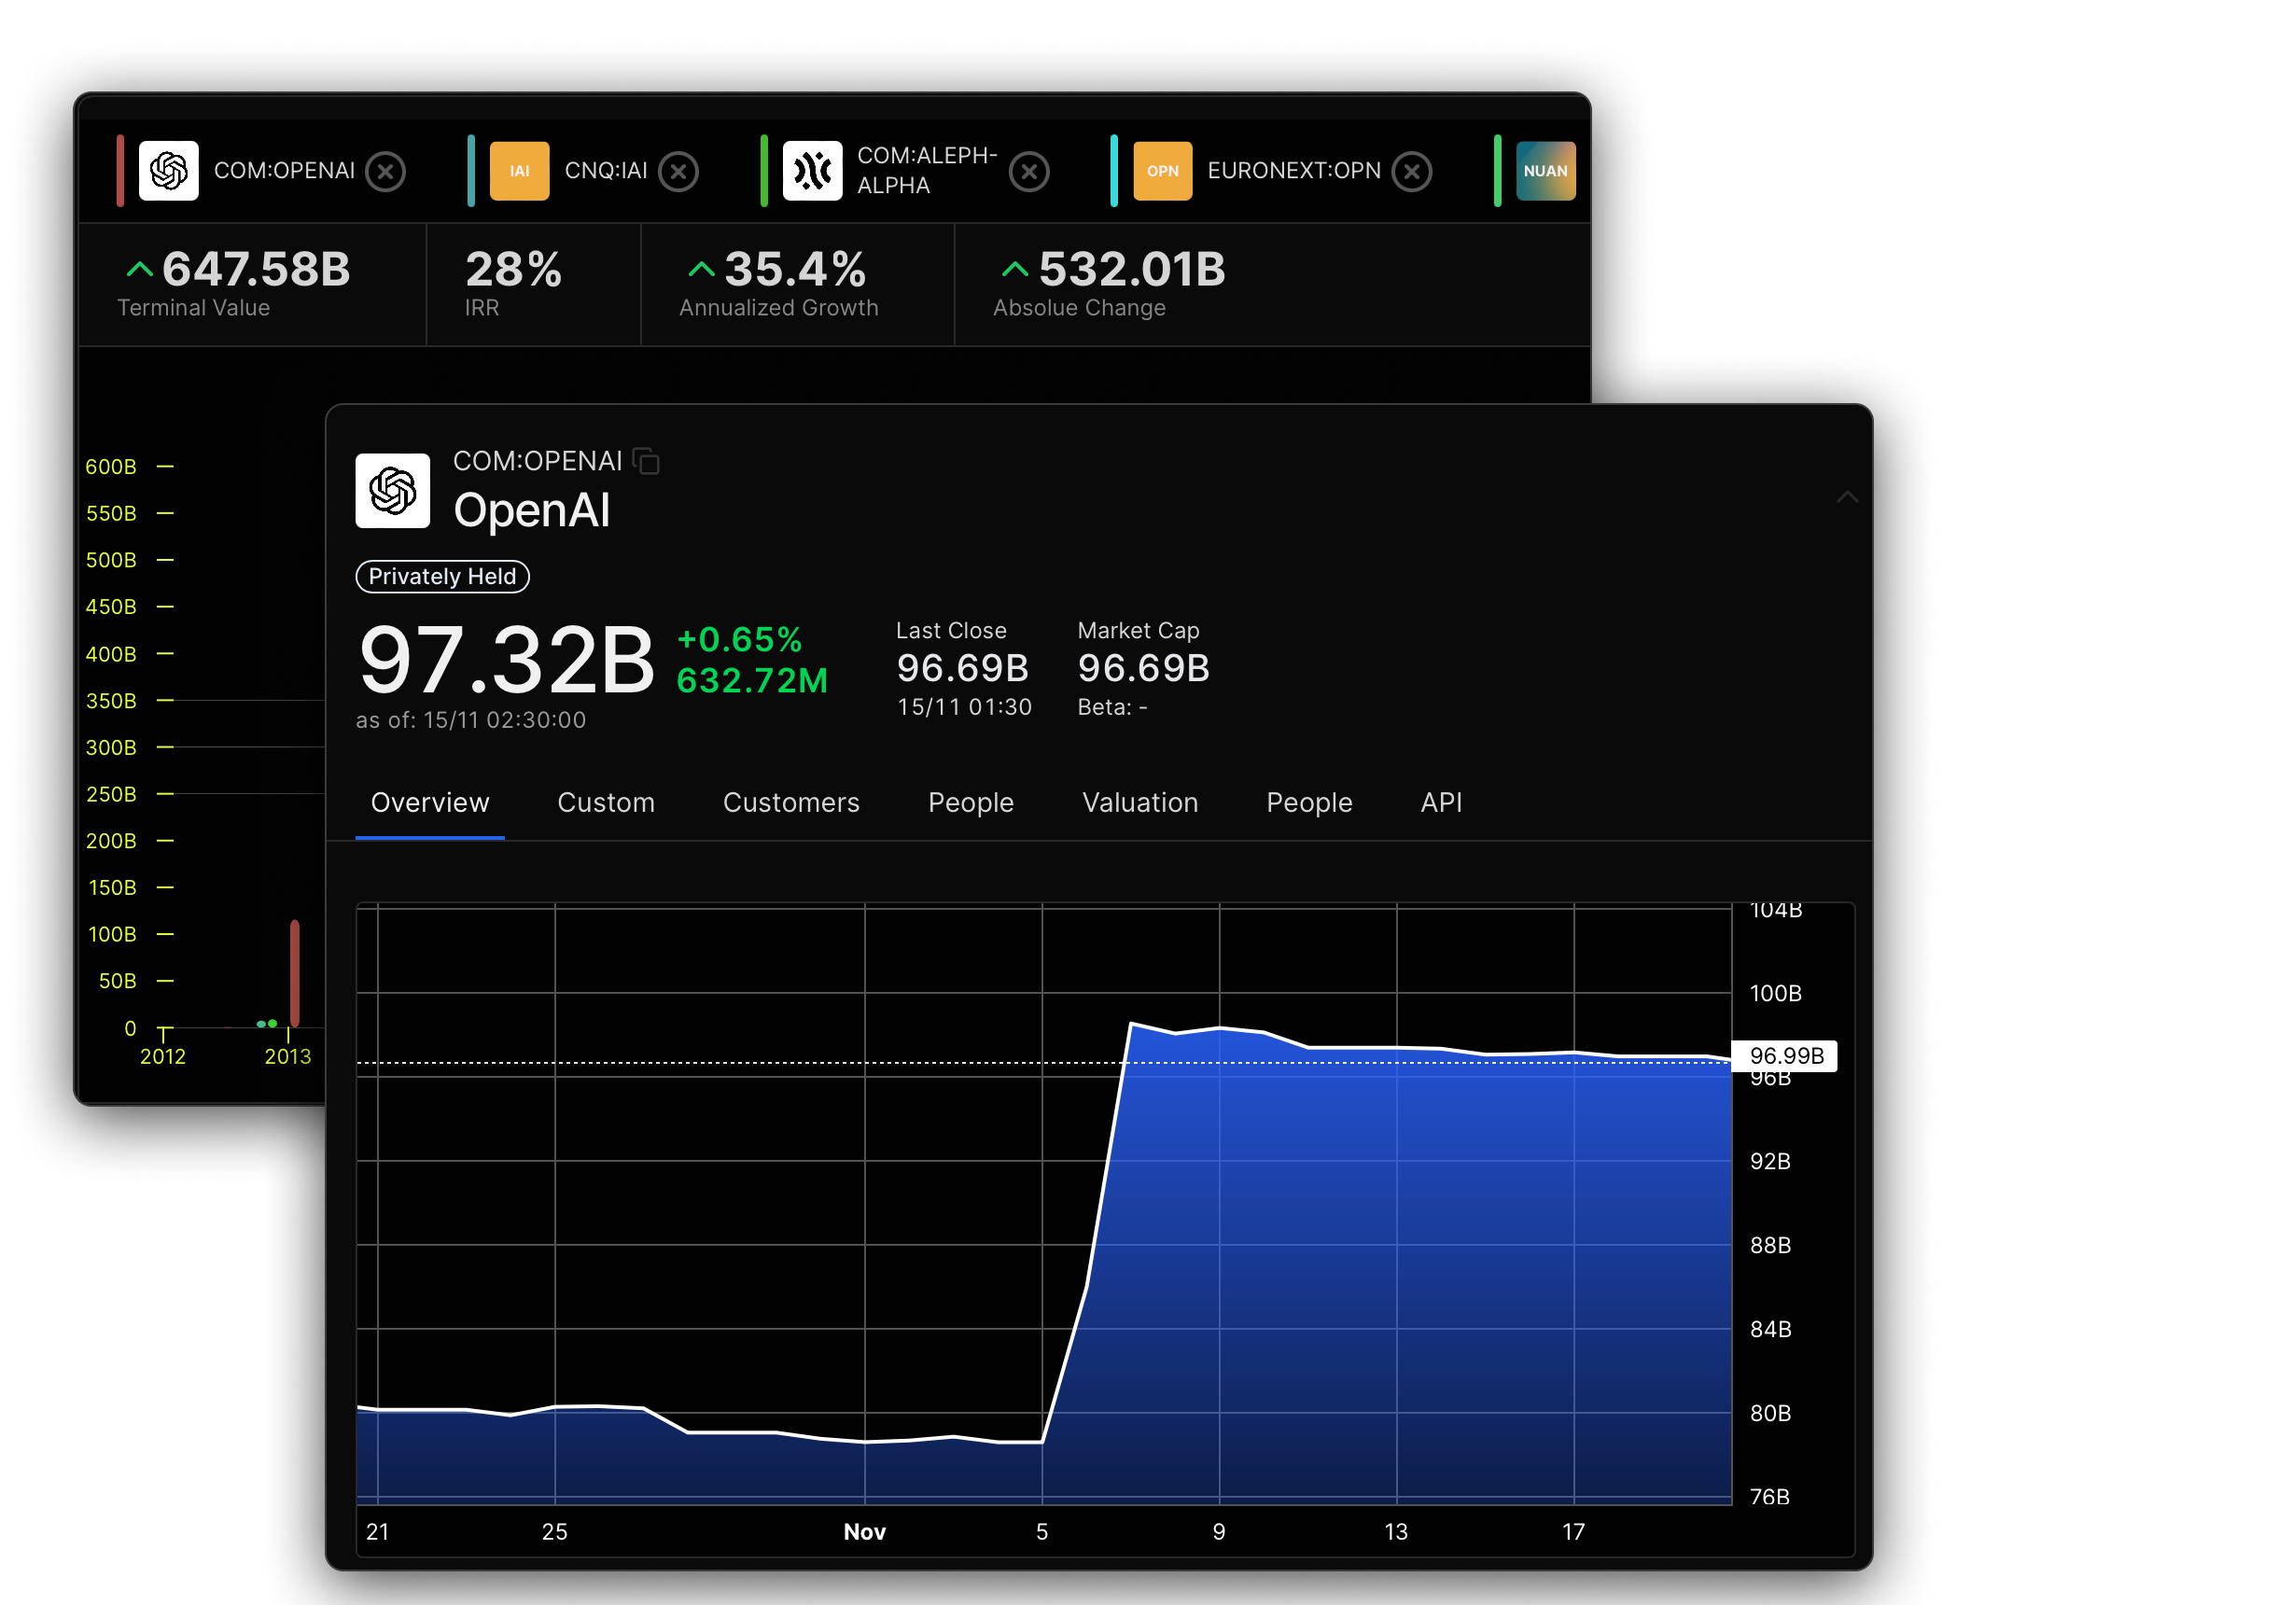
Task: Remove COM:ALEPH-ALPHA from comparison
Action: point(1029,172)
